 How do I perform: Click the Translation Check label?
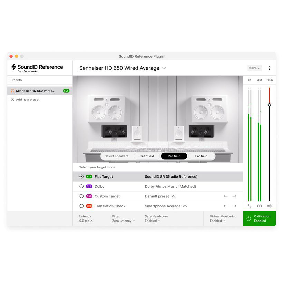[110, 206]
